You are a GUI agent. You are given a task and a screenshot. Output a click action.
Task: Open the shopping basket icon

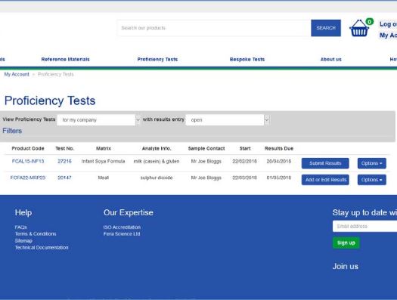pyautogui.click(x=359, y=29)
